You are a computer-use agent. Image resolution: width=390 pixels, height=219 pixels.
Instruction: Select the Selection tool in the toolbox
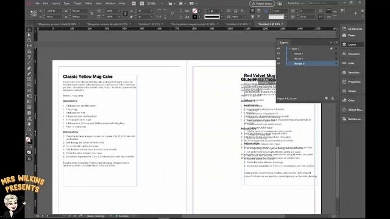coord(29,29)
